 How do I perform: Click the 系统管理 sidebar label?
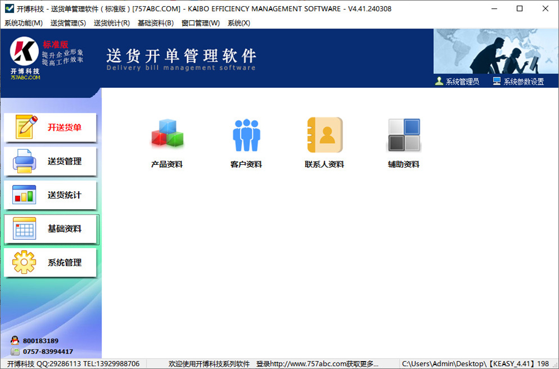coord(64,262)
